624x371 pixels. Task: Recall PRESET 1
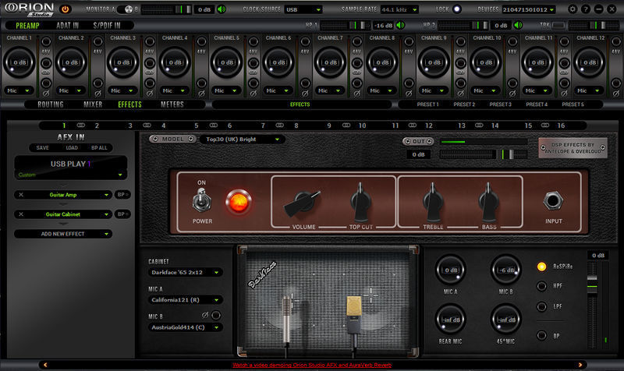(x=427, y=104)
